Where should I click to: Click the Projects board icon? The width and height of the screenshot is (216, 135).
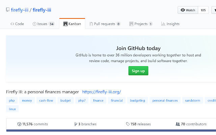pos(131,24)
